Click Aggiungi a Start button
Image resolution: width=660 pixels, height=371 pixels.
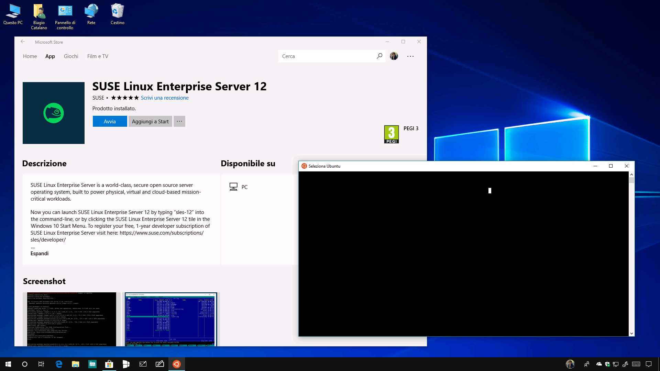[x=150, y=121]
